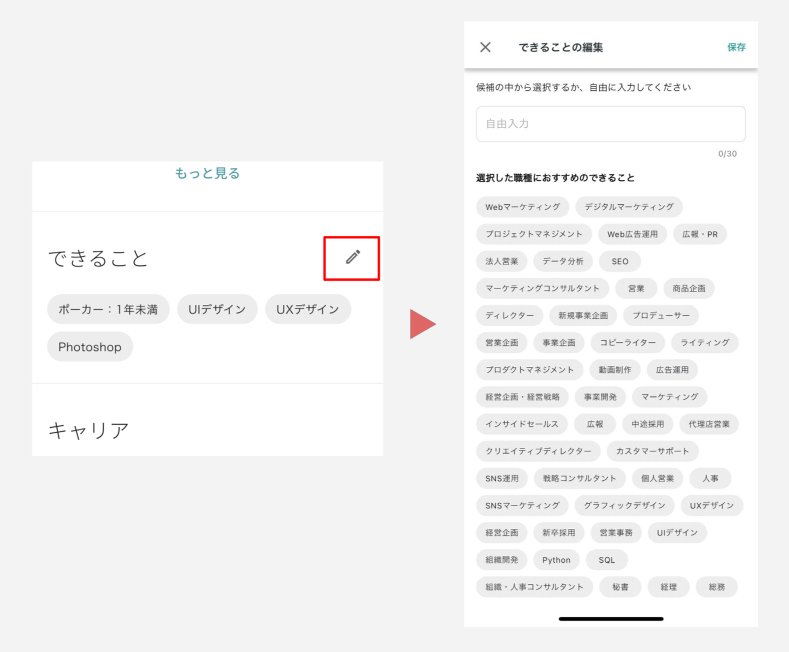Select the コピーライター suggestion chip
Screen dimensions: 789x652
point(628,342)
